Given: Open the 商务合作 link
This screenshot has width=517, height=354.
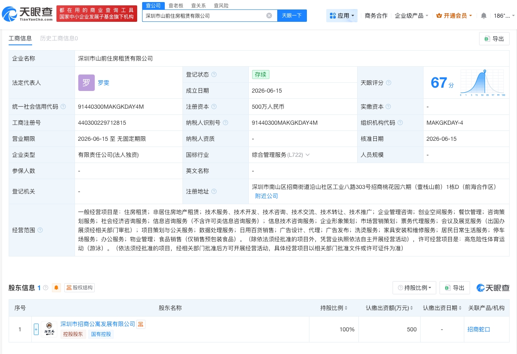Looking at the screenshot, I should pos(376,16).
